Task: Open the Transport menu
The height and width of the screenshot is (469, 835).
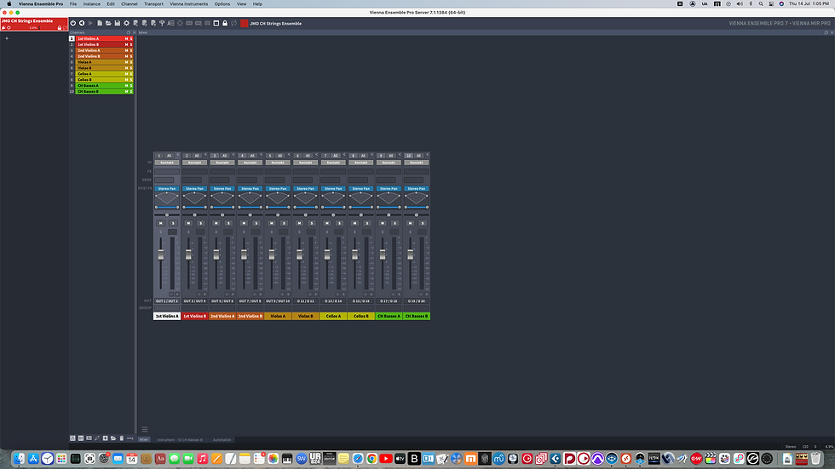Action: (153, 3)
